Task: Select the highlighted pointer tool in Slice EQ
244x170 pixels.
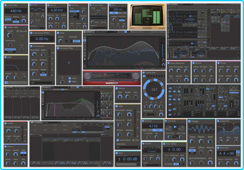Action: tap(43, 92)
